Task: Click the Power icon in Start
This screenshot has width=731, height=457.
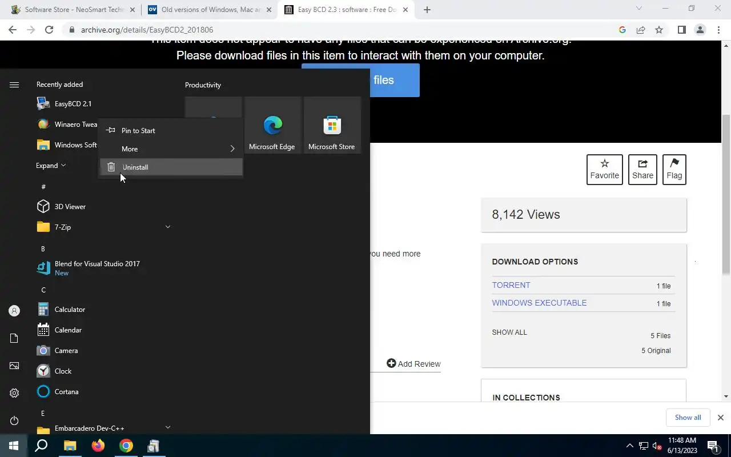Action: [14, 420]
